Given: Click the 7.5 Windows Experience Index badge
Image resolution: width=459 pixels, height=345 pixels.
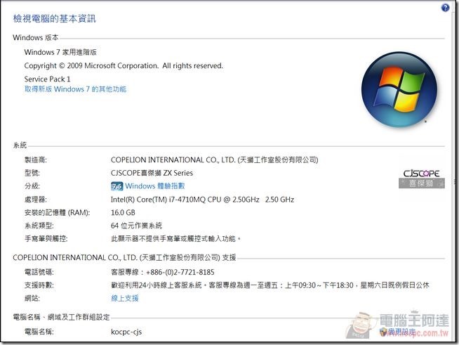Looking at the screenshot, I should click(117, 186).
